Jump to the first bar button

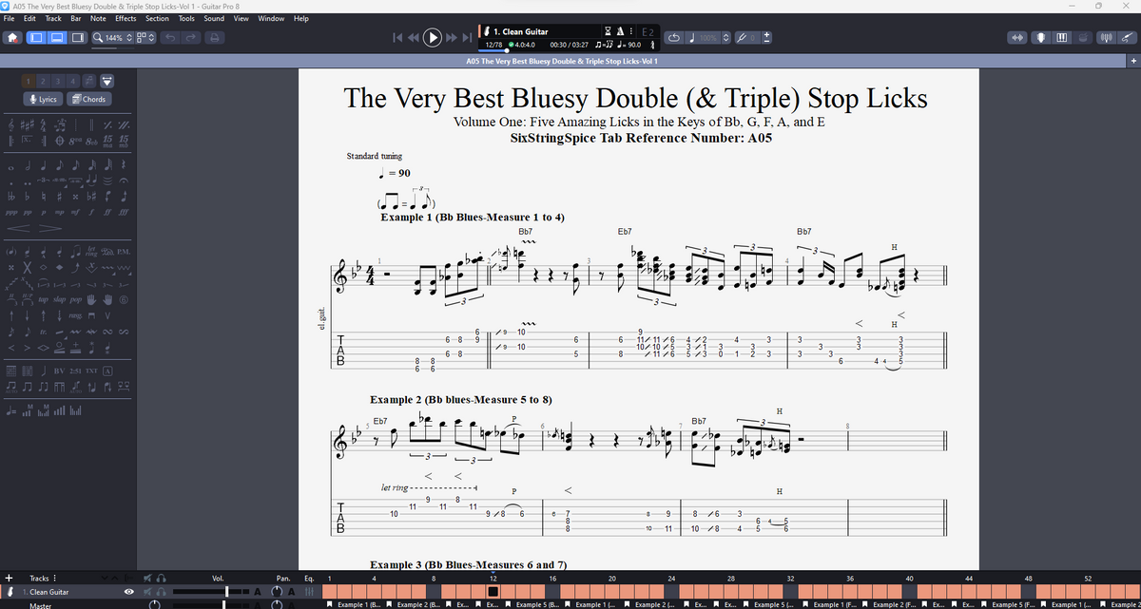[398, 38]
